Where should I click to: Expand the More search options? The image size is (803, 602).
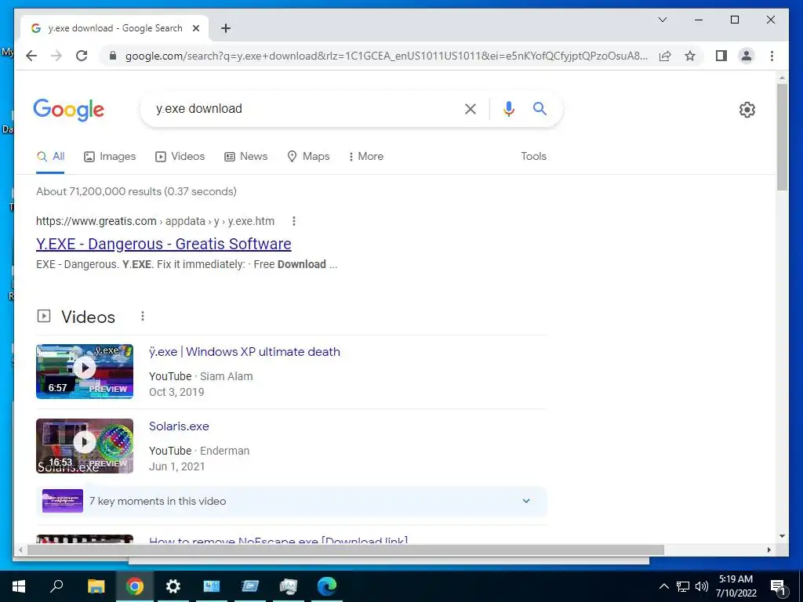point(365,156)
